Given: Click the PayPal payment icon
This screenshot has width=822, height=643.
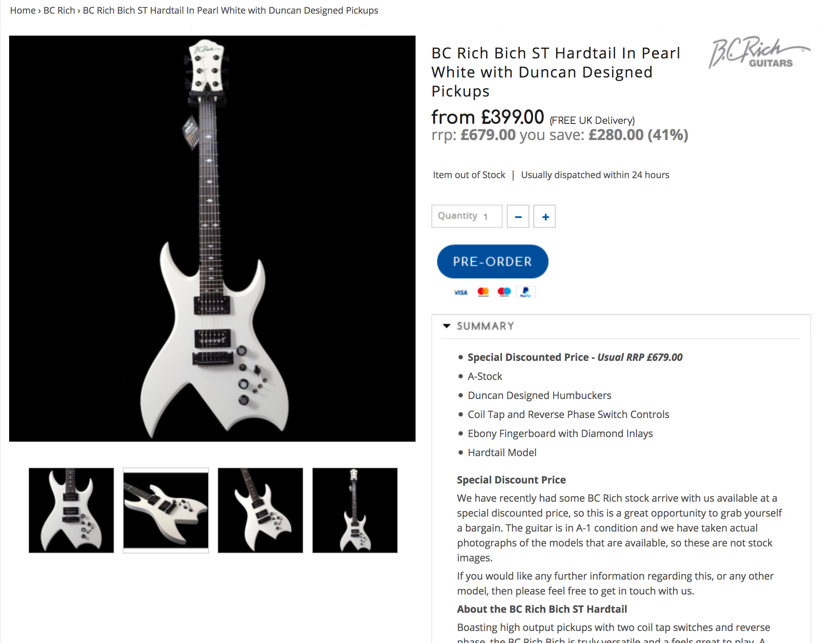Looking at the screenshot, I should (525, 292).
